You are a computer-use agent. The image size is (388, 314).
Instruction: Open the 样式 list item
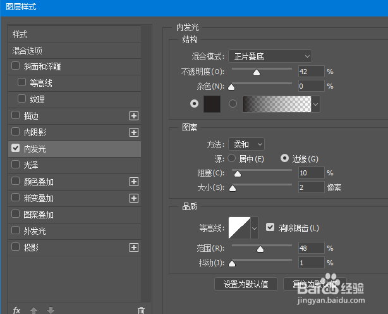pyautogui.click(x=74, y=34)
